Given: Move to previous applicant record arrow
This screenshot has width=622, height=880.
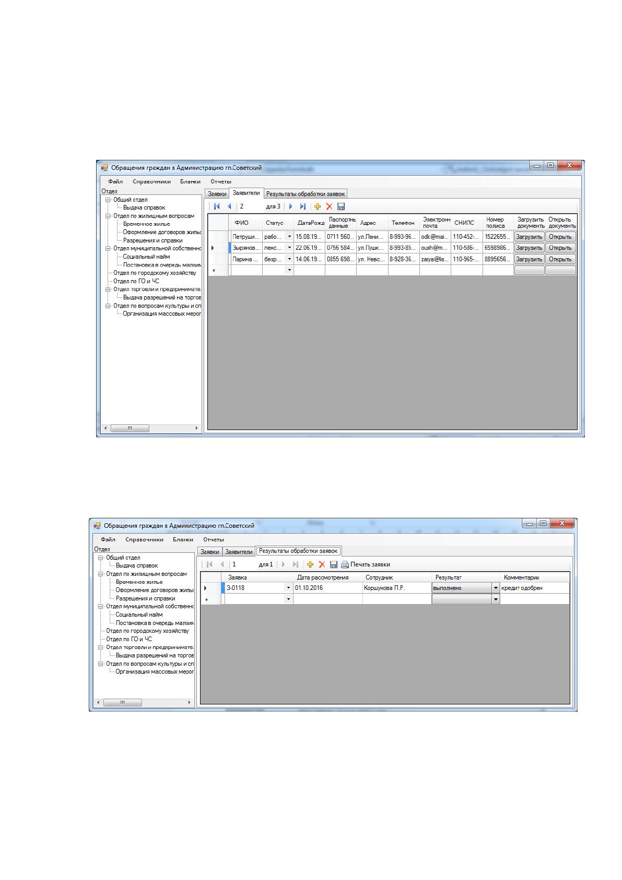Looking at the screenshot, I should (229, 206).
